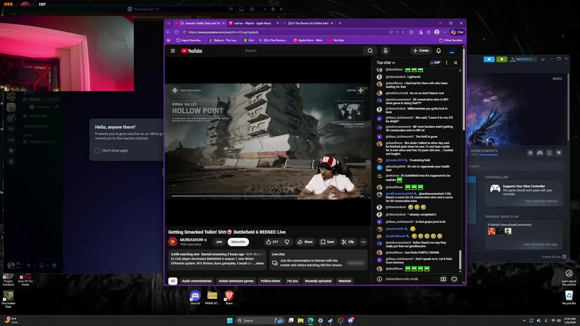This screenshot has width=580, height=326.
Task: Click Steam announcements megaphone button
Action: [x=489, y=59]
